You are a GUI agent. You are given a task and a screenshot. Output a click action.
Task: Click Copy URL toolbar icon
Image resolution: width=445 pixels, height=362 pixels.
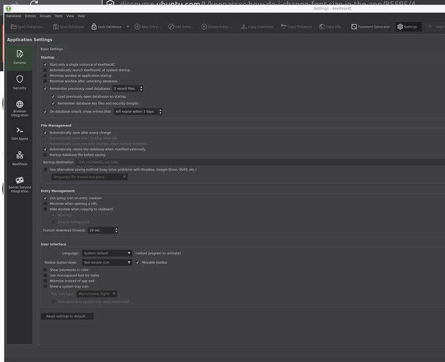pyautogui.click(x=322, y=27)
